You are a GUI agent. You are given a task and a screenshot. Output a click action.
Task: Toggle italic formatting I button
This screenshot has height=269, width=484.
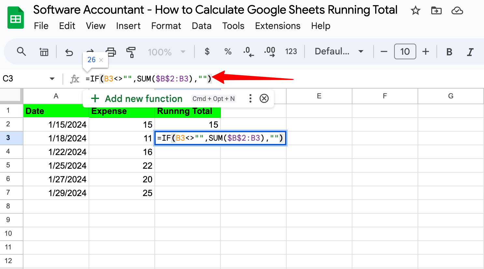pos(470,52)
